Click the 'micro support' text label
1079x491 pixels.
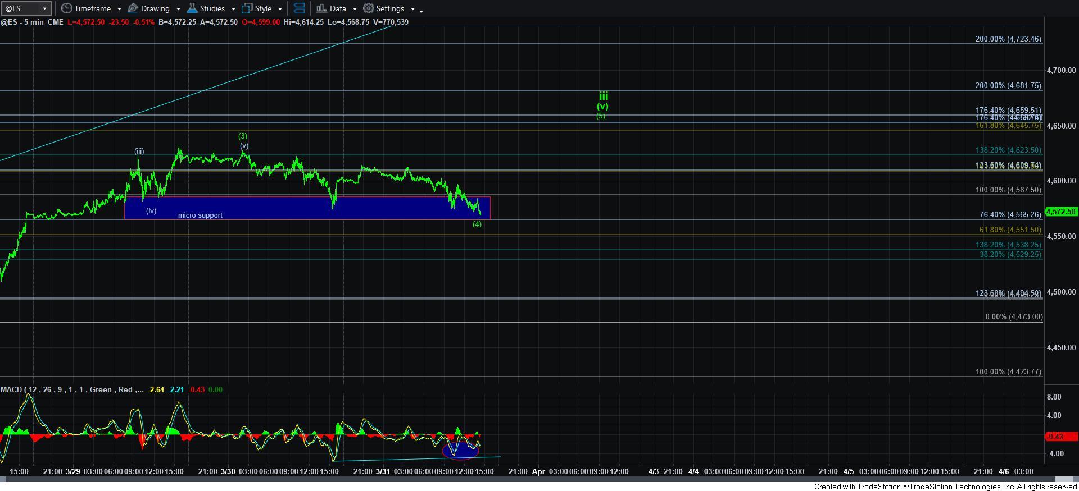point(200,215)
